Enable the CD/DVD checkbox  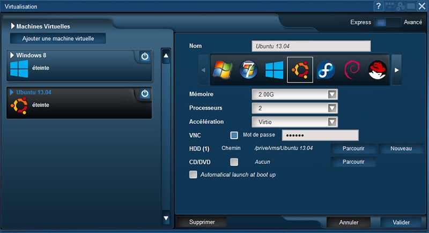pyautogui.click(x=234, y=162)
